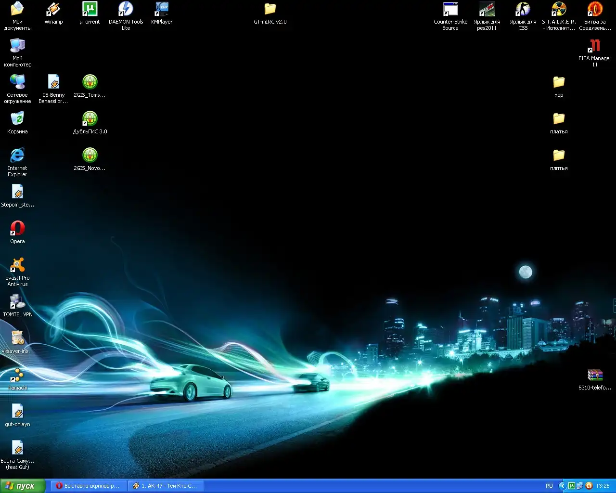616x493 pixels.
Task: Open avast! Pro Antivirus shortcut
Action: 17,265
